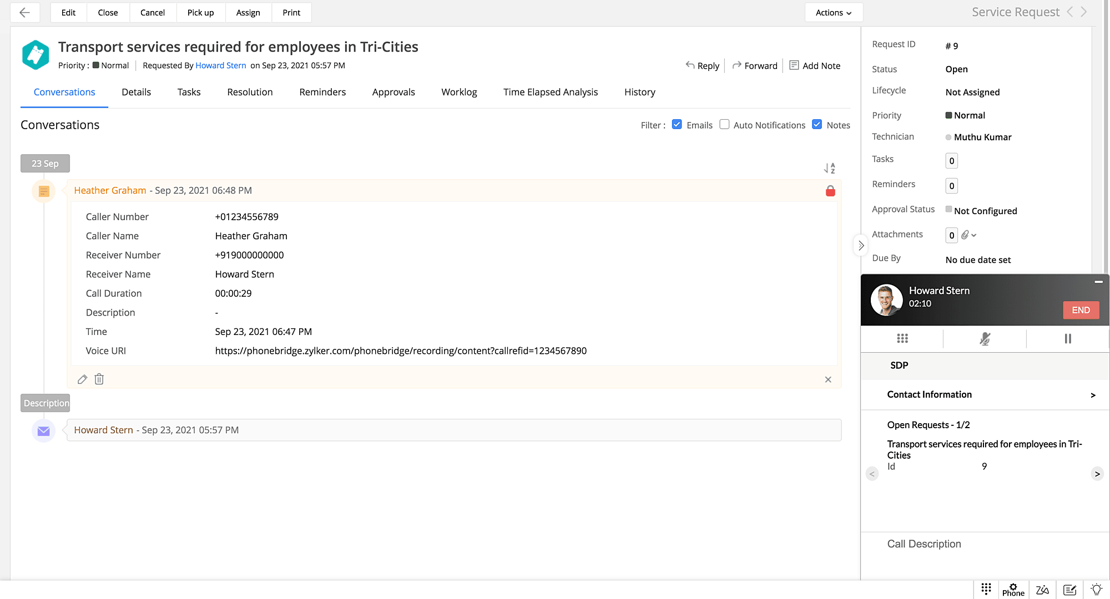
Task: Switch to the Resolution tab
Action: [x=250, y=92]
